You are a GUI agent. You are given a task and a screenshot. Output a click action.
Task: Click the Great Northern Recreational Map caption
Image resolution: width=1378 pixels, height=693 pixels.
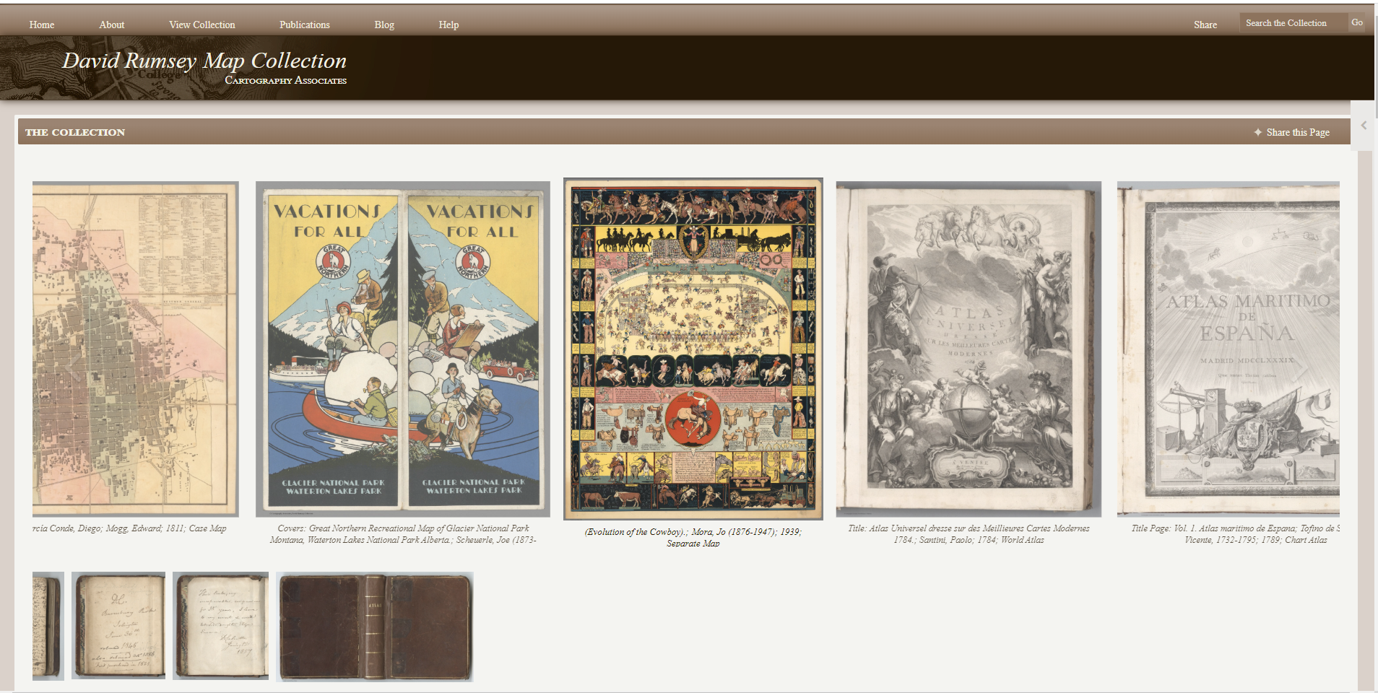(x=403, y=534)
